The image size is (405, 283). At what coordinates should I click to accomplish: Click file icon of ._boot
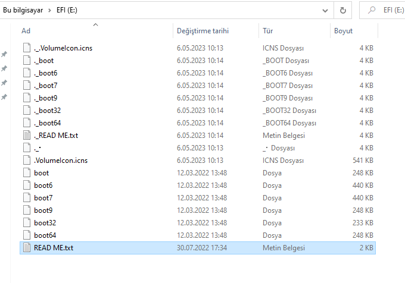pos(27,60)
